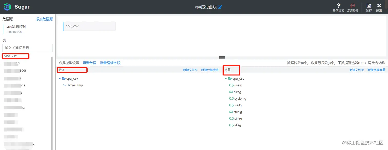Click the 0.5 type icon beside userg
The image size is (388, 150).
pyautogui.click(x=231, y=85)
